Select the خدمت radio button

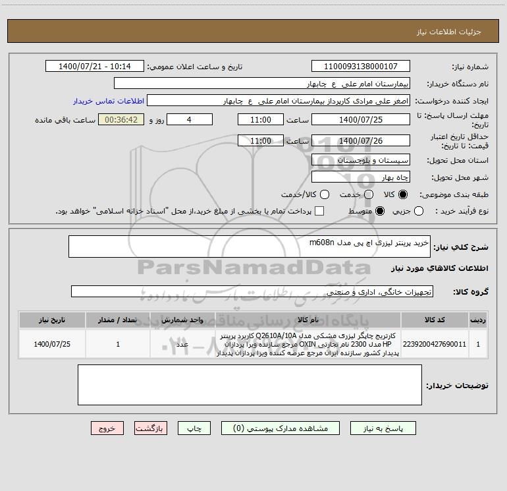coord(369,194)
